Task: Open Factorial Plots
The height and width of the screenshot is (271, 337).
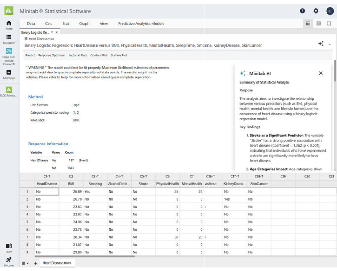Action: [x=77, y=55]
